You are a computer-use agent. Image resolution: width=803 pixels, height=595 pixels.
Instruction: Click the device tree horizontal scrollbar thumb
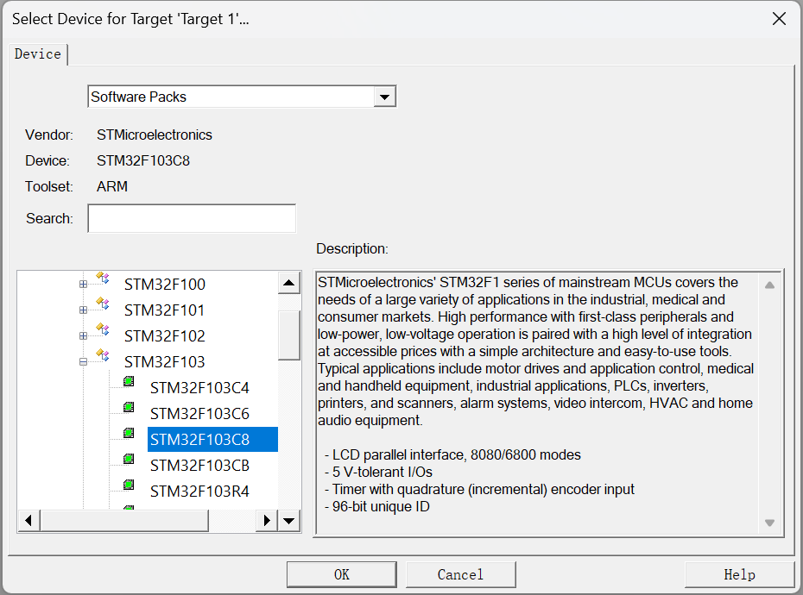[x=124, y=521]
